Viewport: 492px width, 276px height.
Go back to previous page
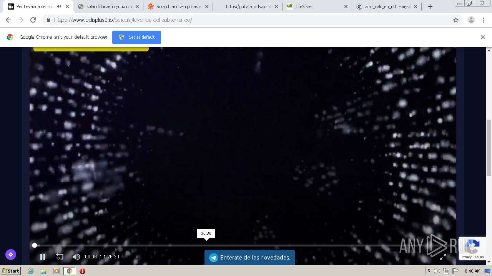8,20
